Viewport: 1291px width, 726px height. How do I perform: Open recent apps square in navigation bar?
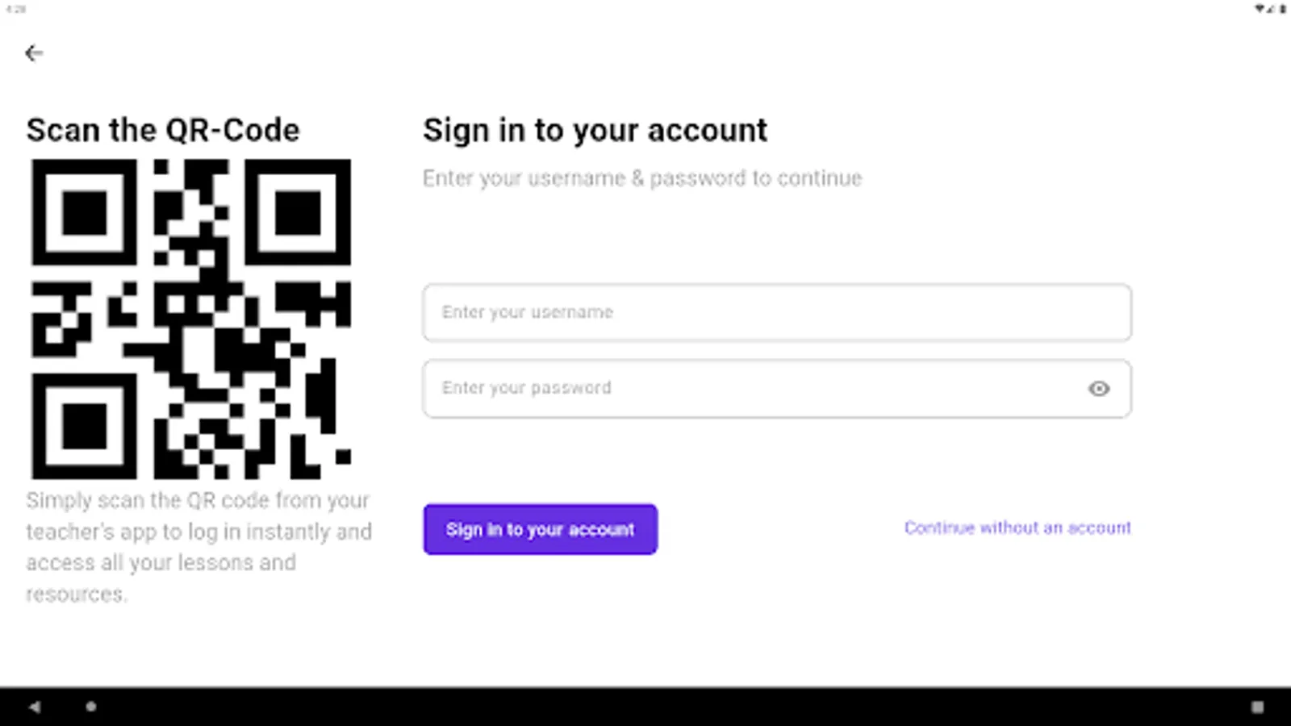1257,707
